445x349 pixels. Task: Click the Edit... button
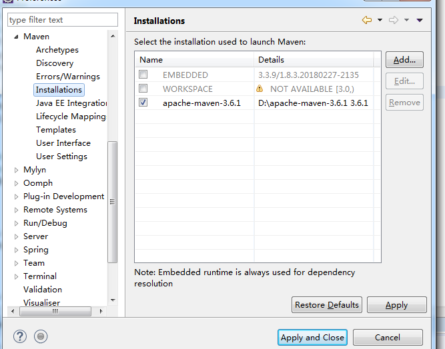(404, 81)
